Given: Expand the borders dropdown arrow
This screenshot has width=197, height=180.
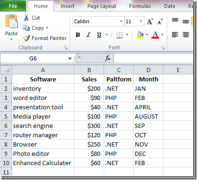Looking at the screenshot, I should click(127, 34).
